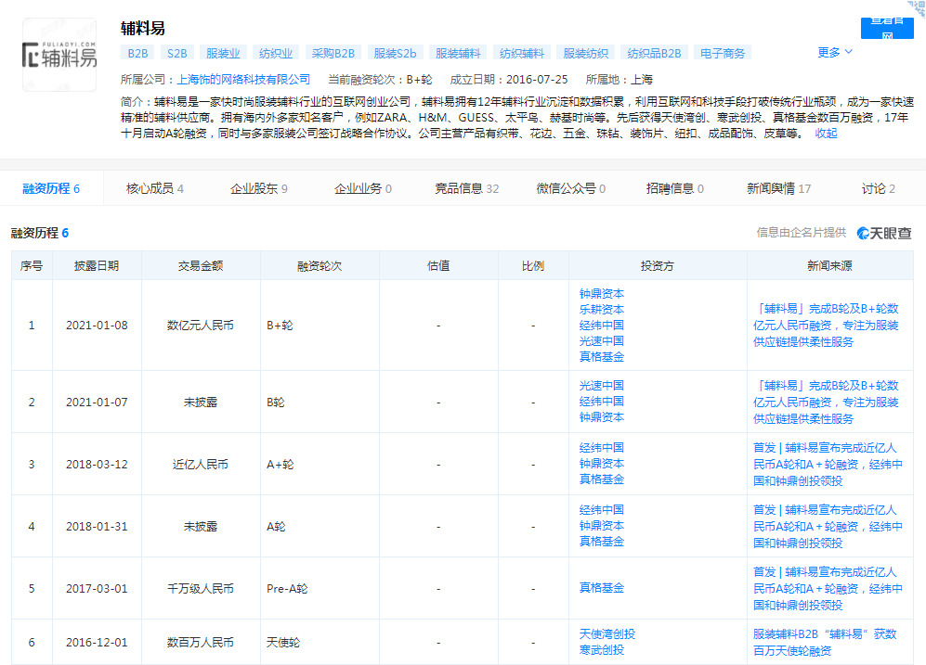The width and height of the screenshot is (926, 665).
Task: Switch to the 新闻舆情 tab
Action: point(778,188)
